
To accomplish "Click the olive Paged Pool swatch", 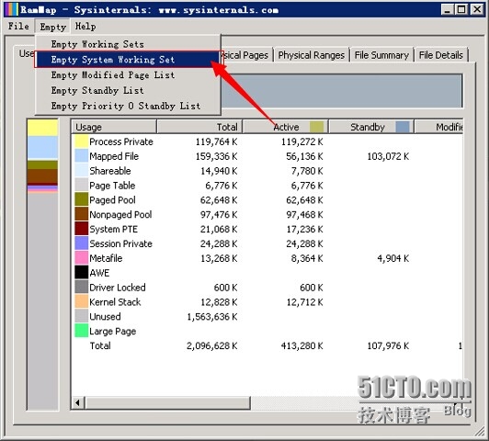I will click(82, 199).
